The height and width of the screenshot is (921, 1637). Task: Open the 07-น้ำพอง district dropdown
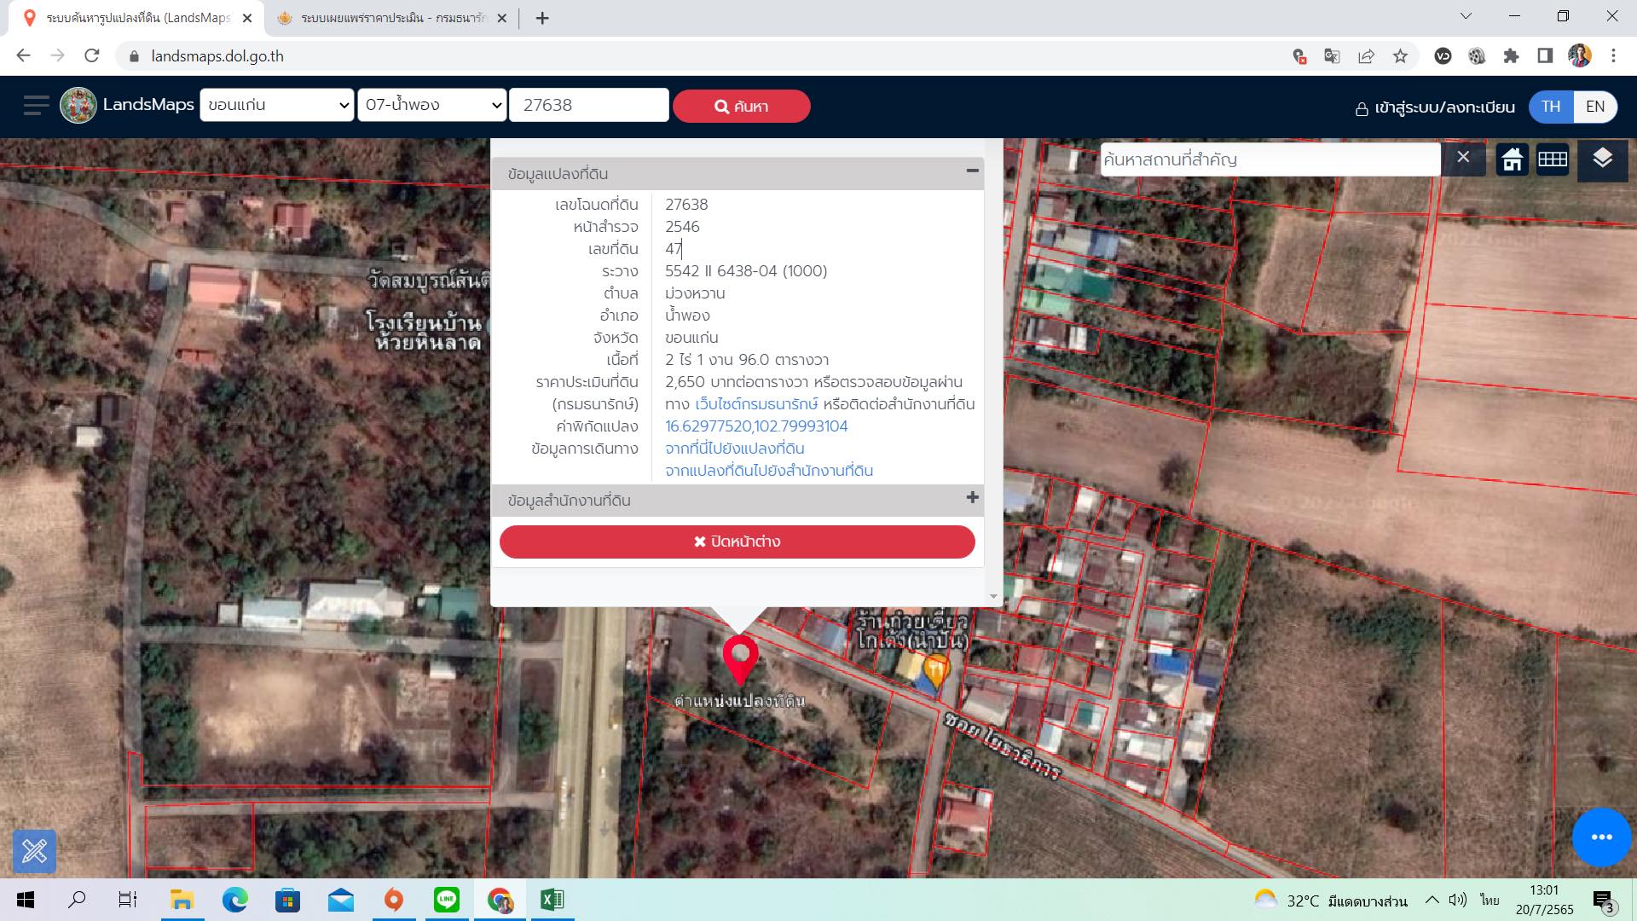click(432, 105)
